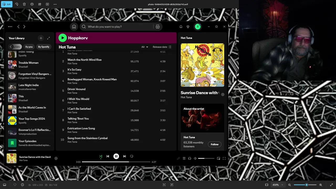Image resolution: width=336 pixels, height=189 pixels.
Task: Create playlist with plus in Your Library
Action: tap(41, 38)
